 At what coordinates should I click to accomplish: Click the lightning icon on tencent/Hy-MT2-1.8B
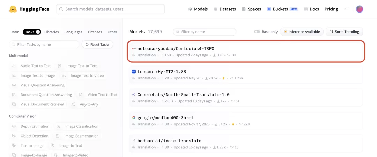(x=223, y=78)
